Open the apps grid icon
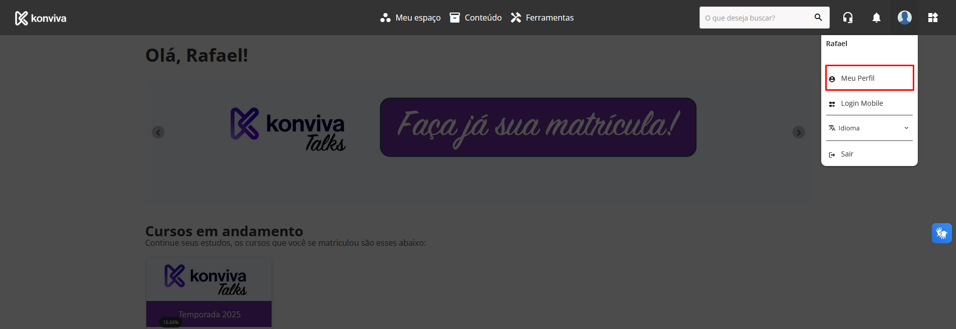Image resolution: width=956 pixels, height=329 pixels. coord(933,18)
